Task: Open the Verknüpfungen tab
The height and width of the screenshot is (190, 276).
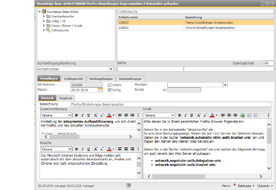Action: pyautogui.click(x=101, y=79)
